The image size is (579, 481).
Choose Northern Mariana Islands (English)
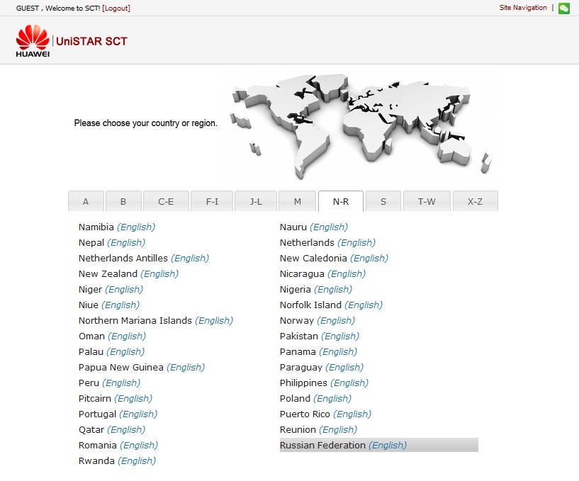pyautogui.click(x=156, y=320)
